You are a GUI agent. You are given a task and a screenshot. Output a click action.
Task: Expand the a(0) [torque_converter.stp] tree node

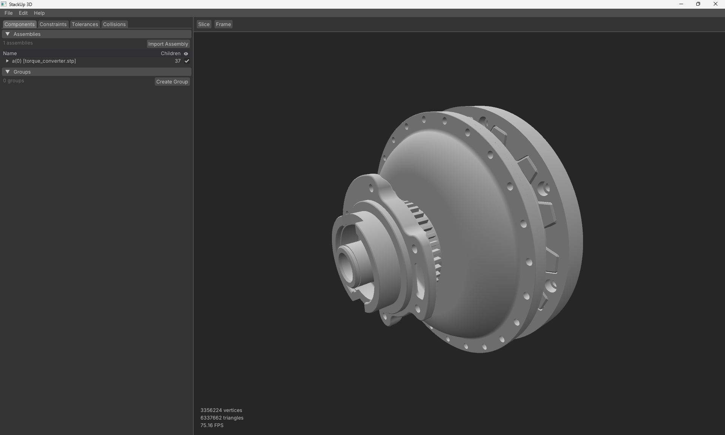(7, 61)
